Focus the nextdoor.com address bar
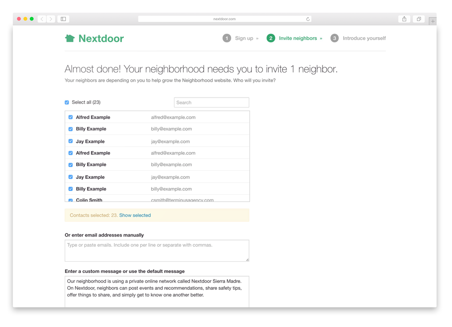The height and width of the screenshot is (327, 452). click(x=225, y=19)
